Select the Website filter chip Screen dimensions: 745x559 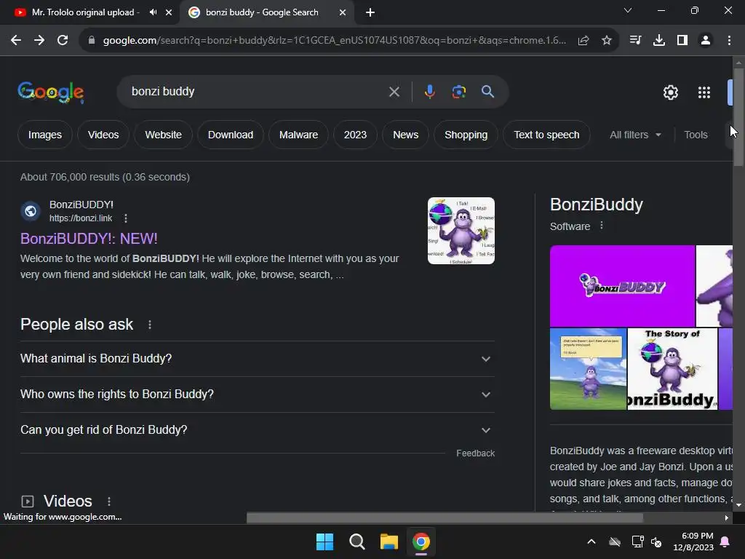[163, 135]
